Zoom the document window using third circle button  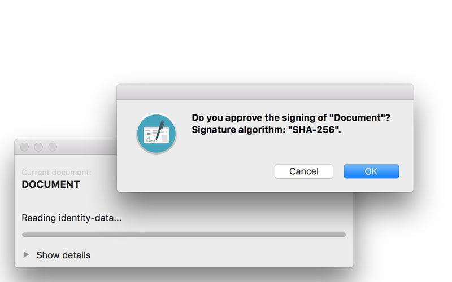(x=53, y=147)
